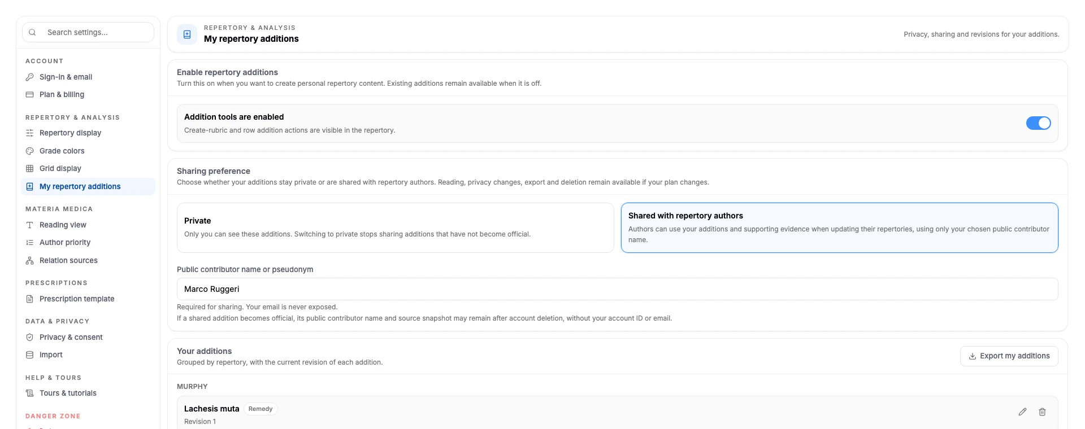Click the Public contributor name or pseudonym label

245,269
